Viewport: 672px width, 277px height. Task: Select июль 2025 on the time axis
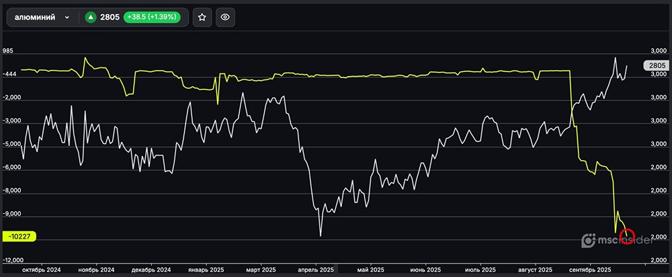(481, 270)
